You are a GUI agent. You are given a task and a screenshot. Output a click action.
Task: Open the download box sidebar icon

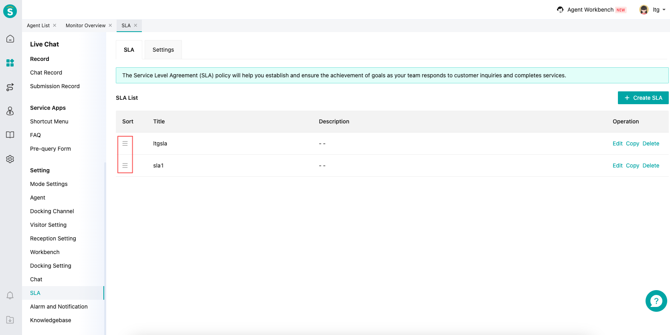(x=10, y=320)
